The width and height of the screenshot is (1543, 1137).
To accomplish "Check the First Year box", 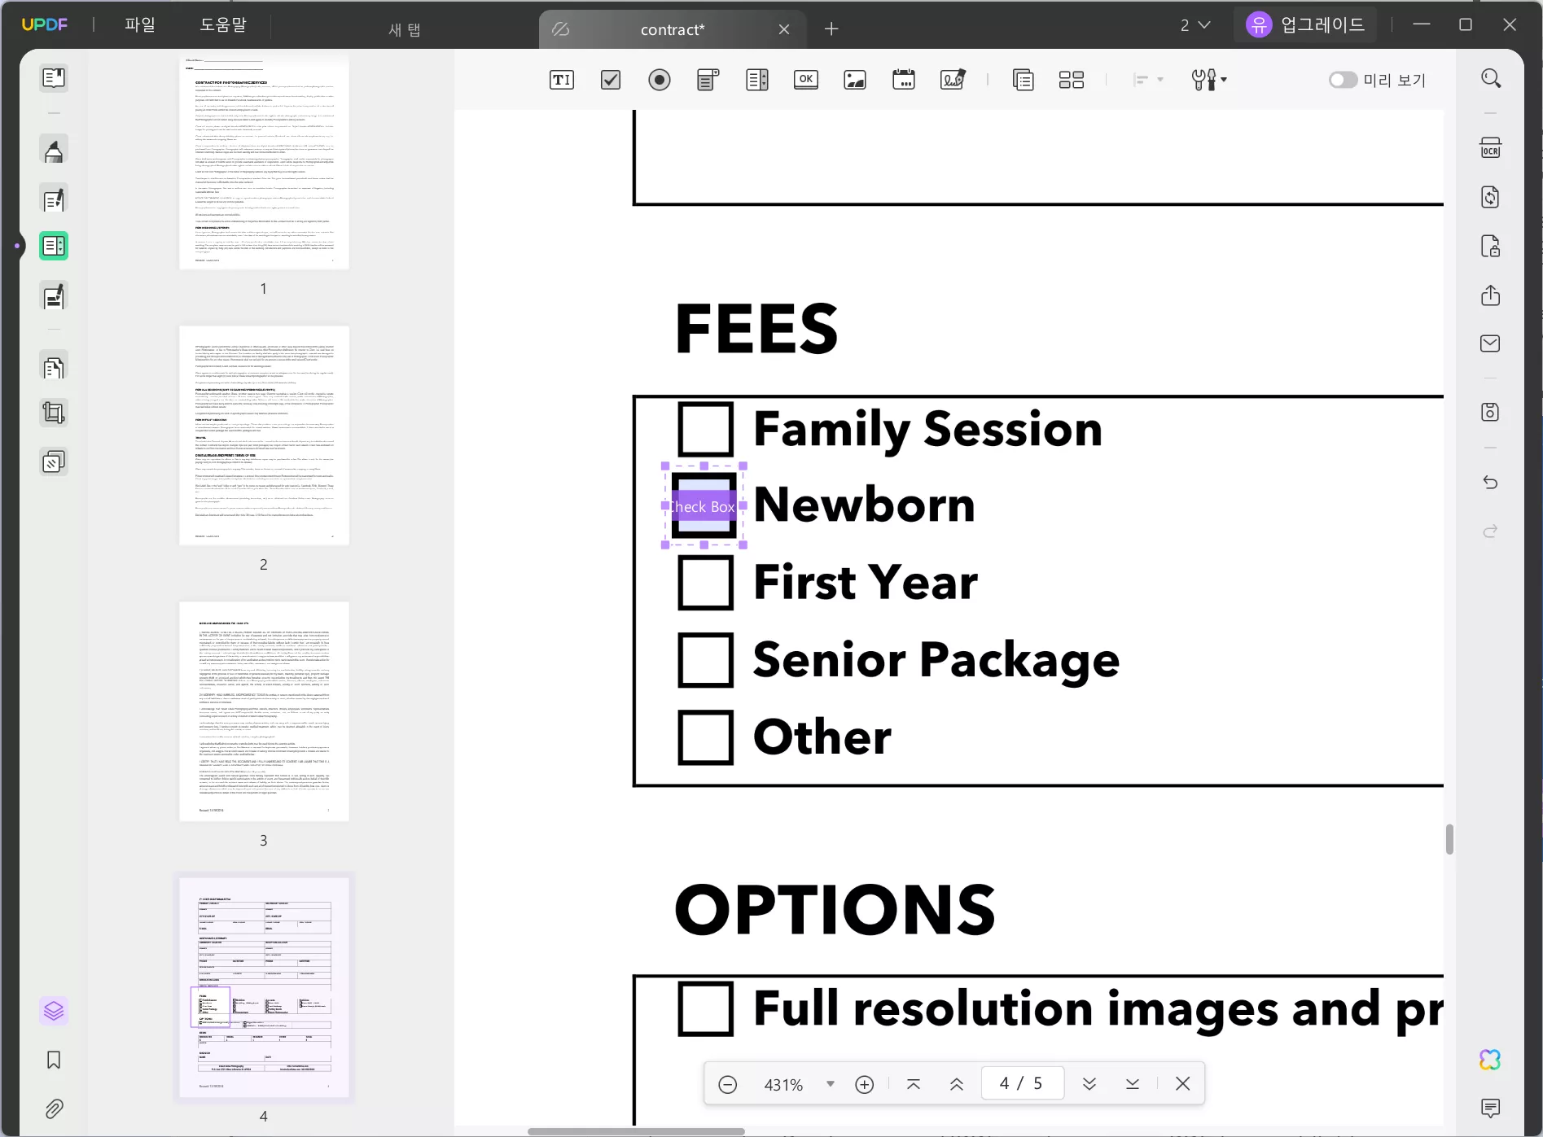I will click(705, 582).
